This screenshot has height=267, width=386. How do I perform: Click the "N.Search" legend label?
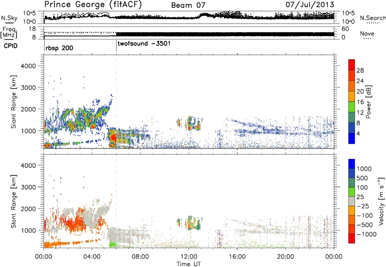[x=373, y=18]
